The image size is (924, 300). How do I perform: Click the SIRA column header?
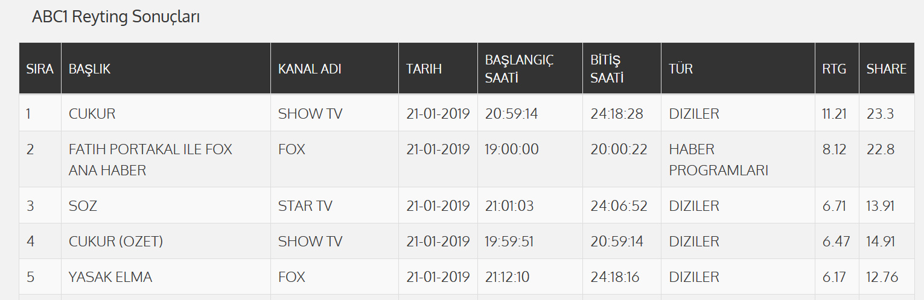coord(40,69)
